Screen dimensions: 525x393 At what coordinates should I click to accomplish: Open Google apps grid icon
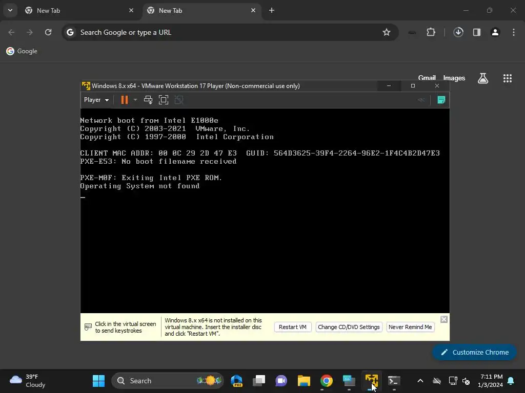click(508, 78)
